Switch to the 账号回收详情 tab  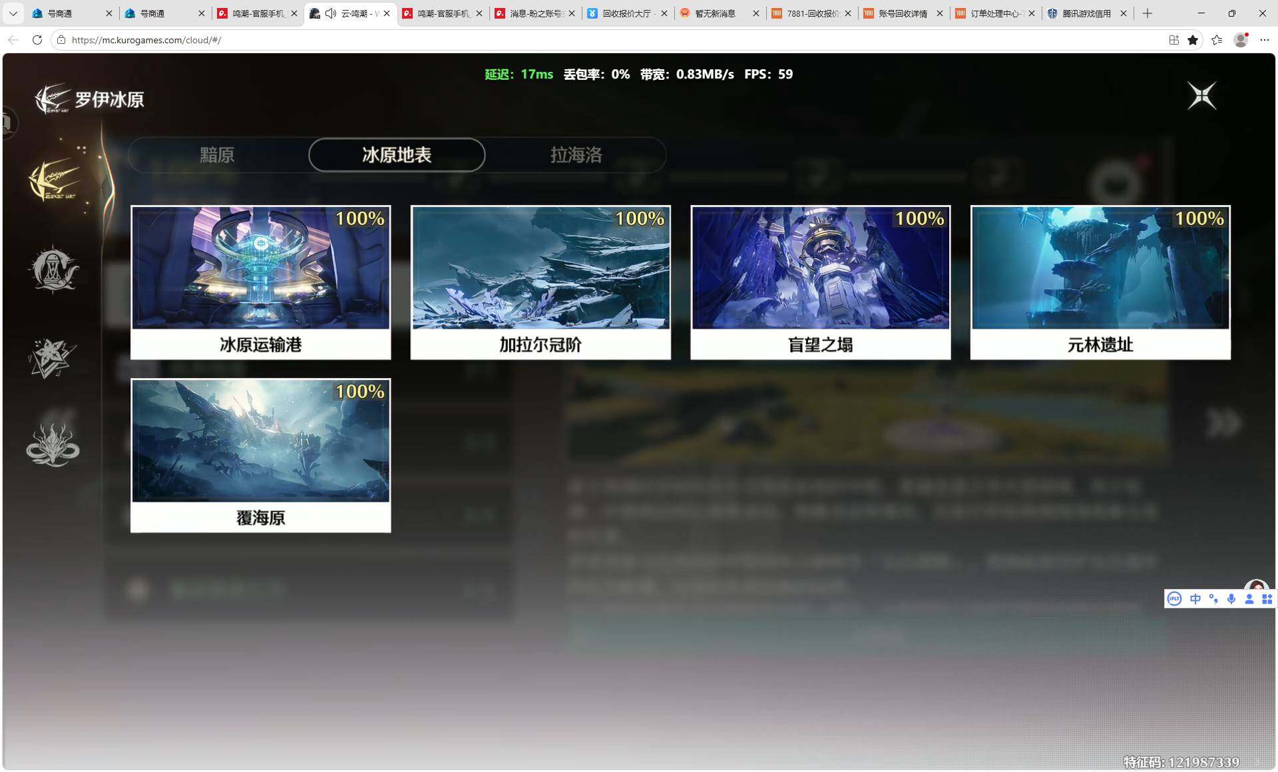[x=904, y=13]
